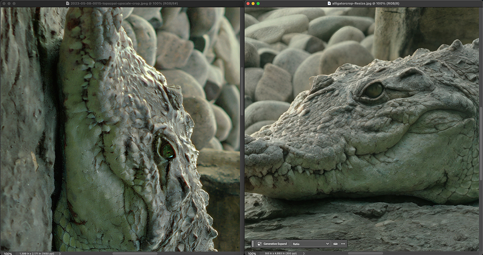Viewport: 483px width, 255px height.
Task: Close the topazpai-upscale-crop.jpeg window
Action: coord(3,3)
